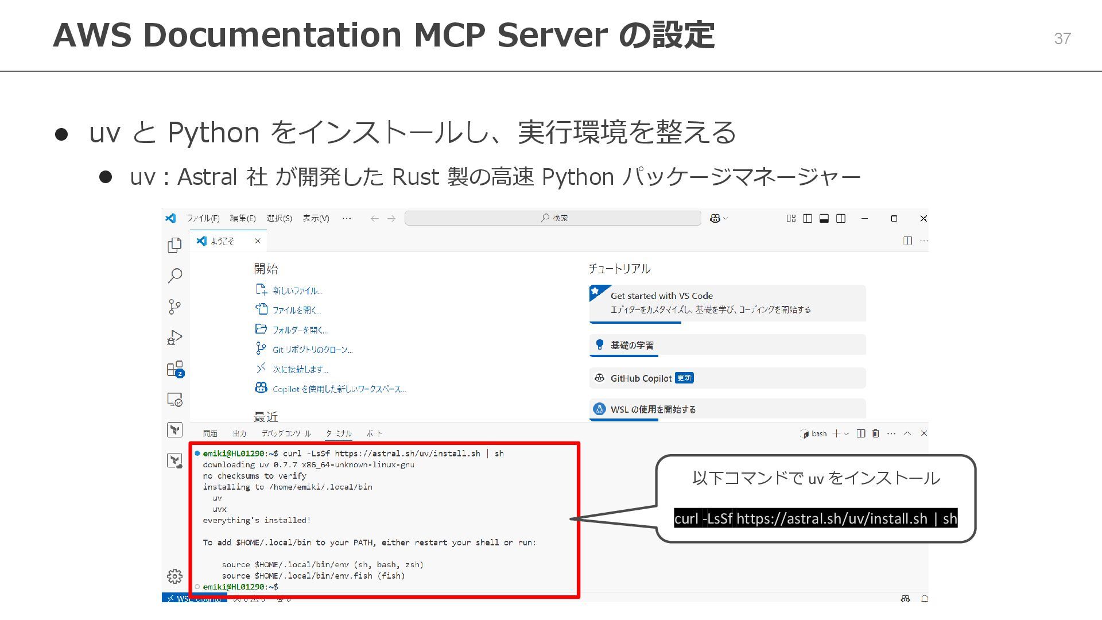The height and width of the screenshot is (620, 1102).
Task: Click Git リポジトリのクローン... link
Action: coord(312,350)
